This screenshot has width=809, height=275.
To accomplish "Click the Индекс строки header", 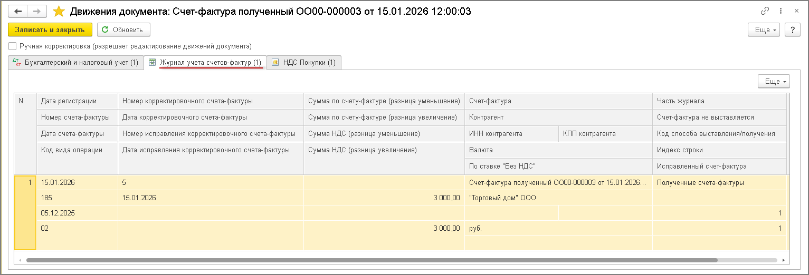I will click(719, 150).
